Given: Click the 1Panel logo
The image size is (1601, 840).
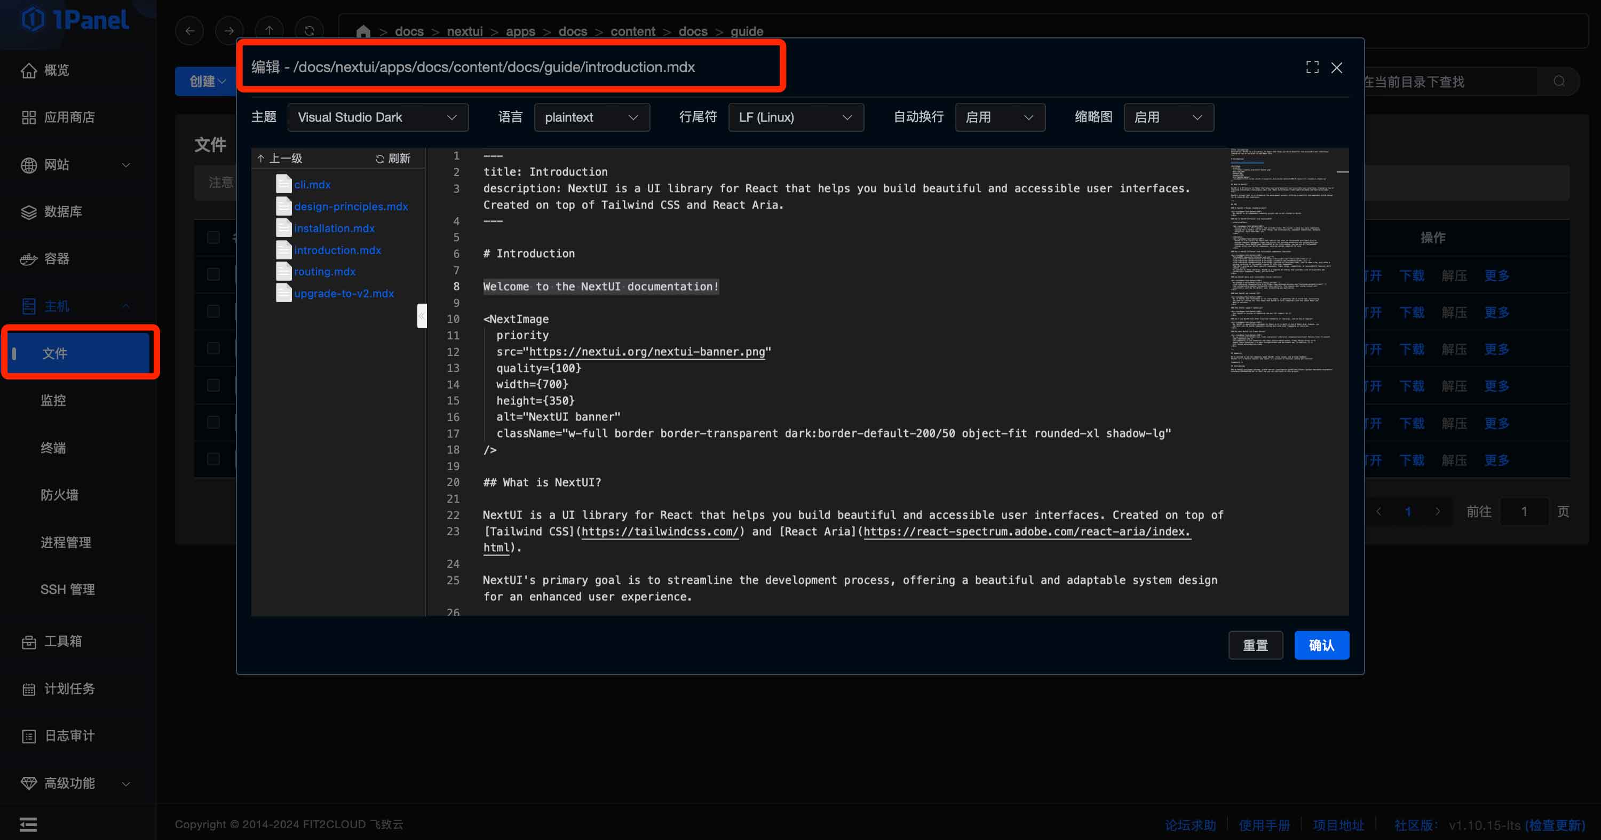Looking at the screenshot, I should point(75,20).
